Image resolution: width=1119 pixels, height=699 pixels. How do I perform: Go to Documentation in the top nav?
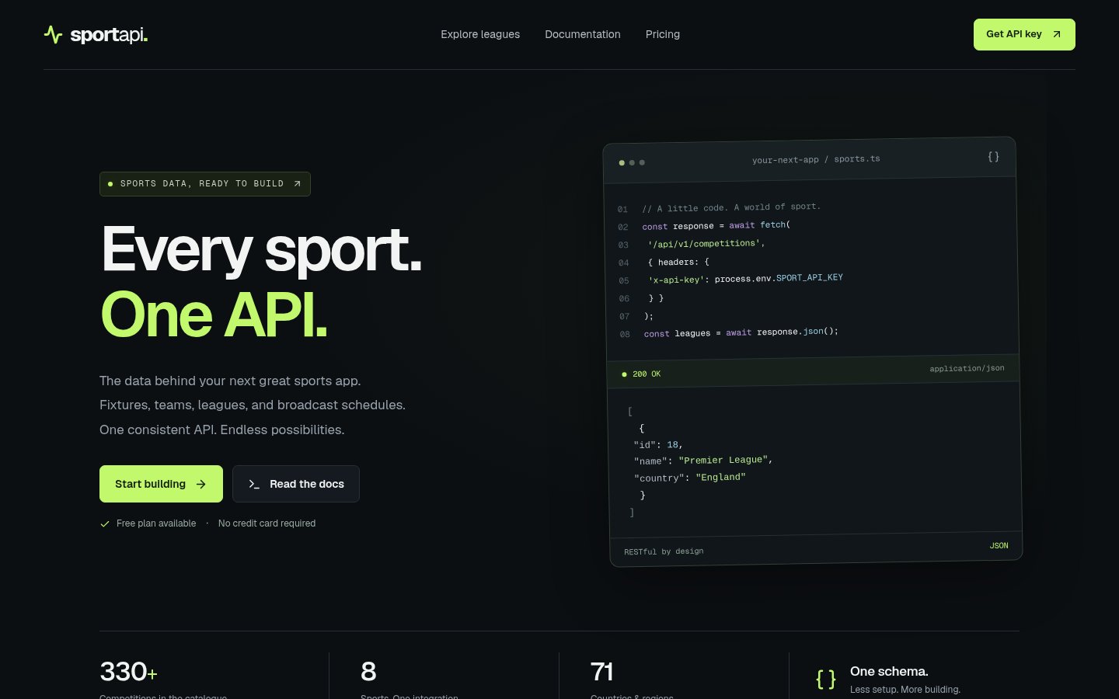(583, 34)
